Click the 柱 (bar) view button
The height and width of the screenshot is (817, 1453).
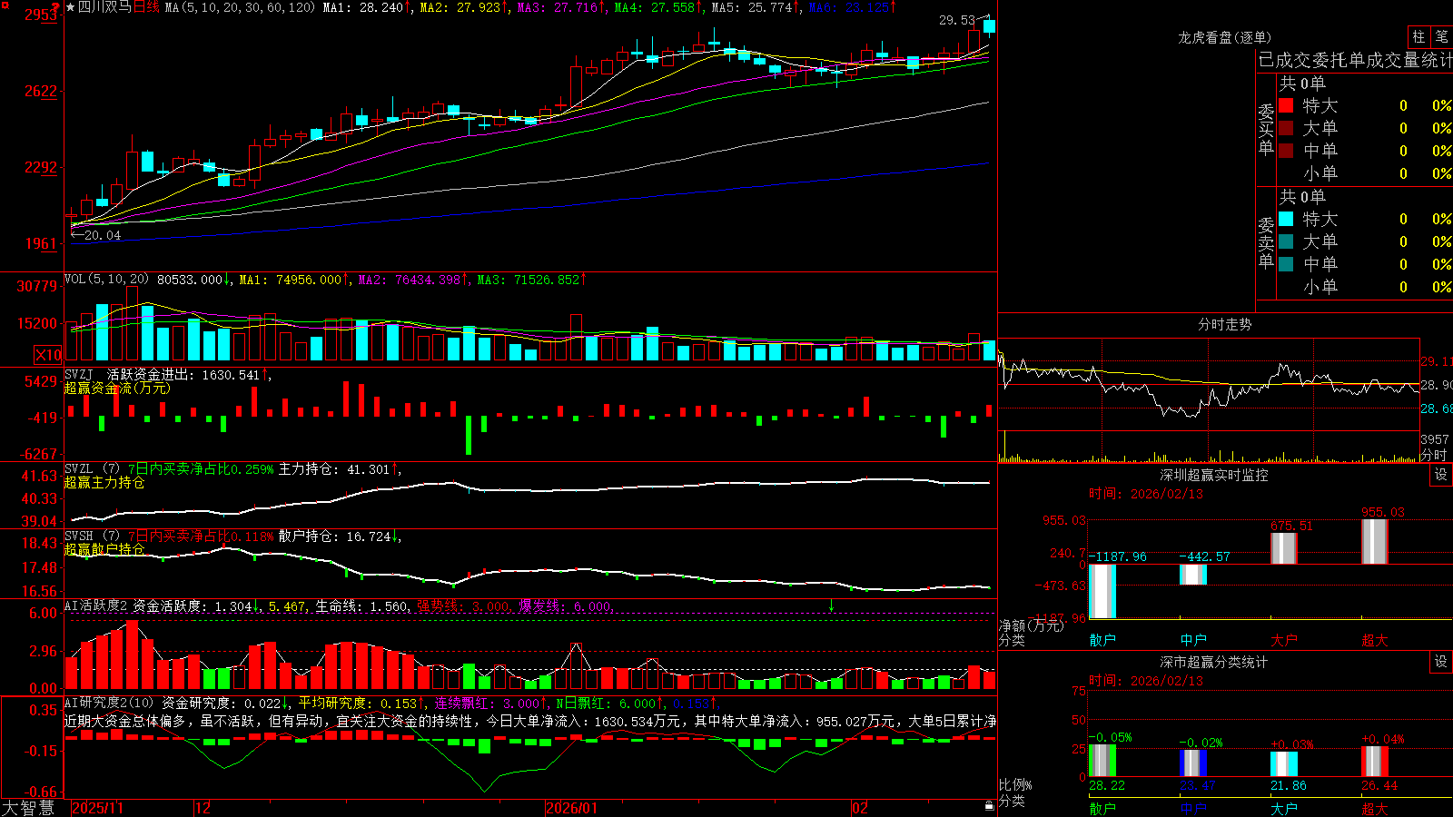(1418, 37)
